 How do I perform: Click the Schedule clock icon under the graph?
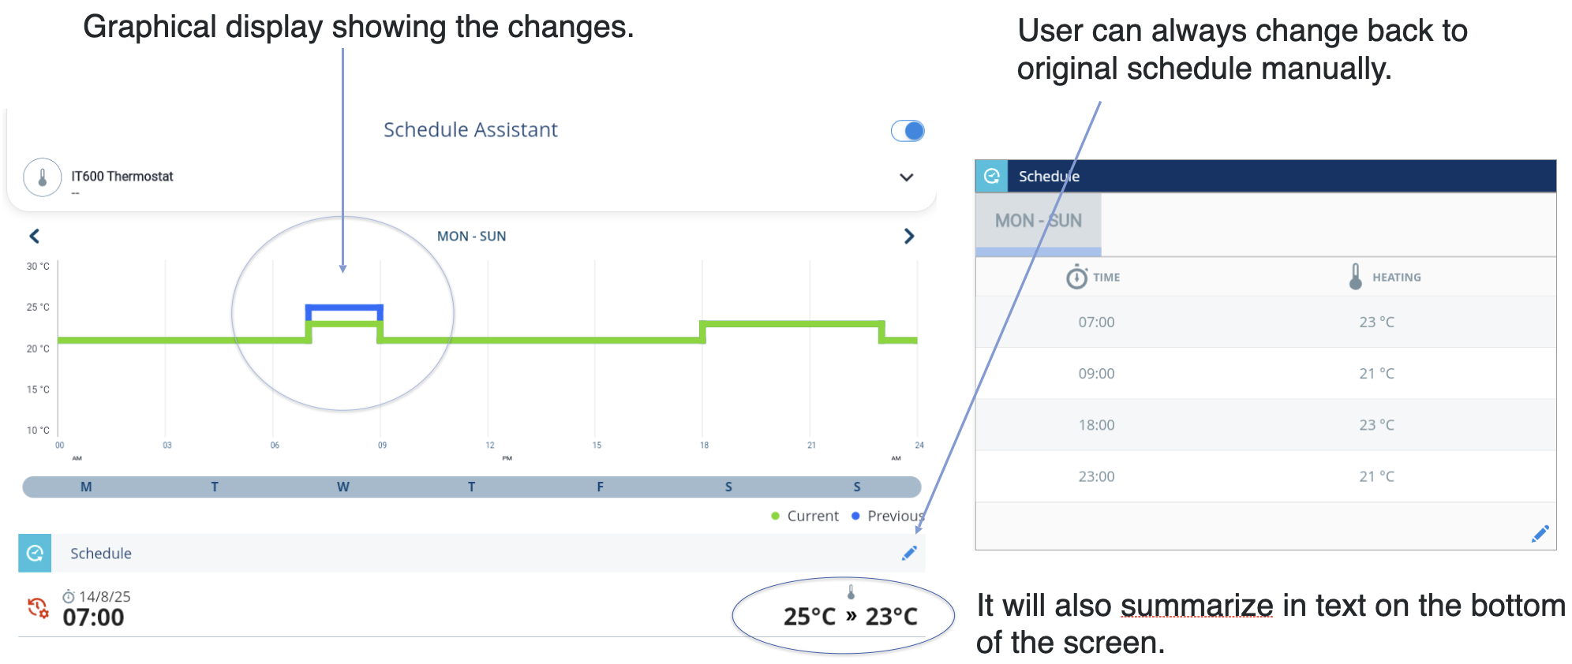coord(35,553)
